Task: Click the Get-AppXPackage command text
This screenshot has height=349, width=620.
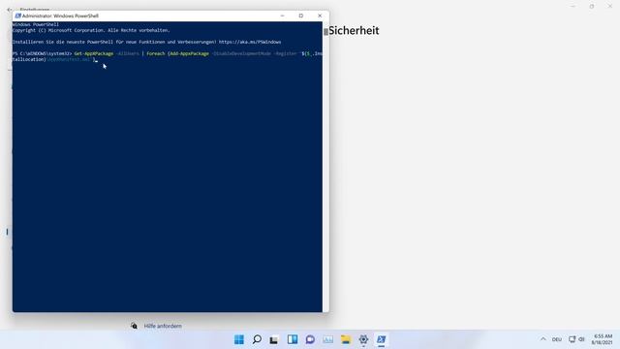Action: tap(94, 53)
